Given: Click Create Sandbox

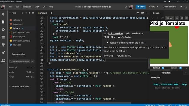Looking at the screenshot, I should (169, 7).
